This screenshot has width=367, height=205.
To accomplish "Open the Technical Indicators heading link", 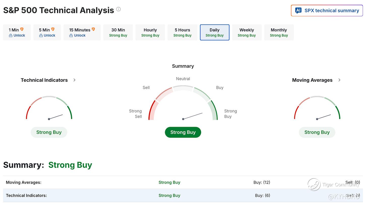I will coord(44,80).
